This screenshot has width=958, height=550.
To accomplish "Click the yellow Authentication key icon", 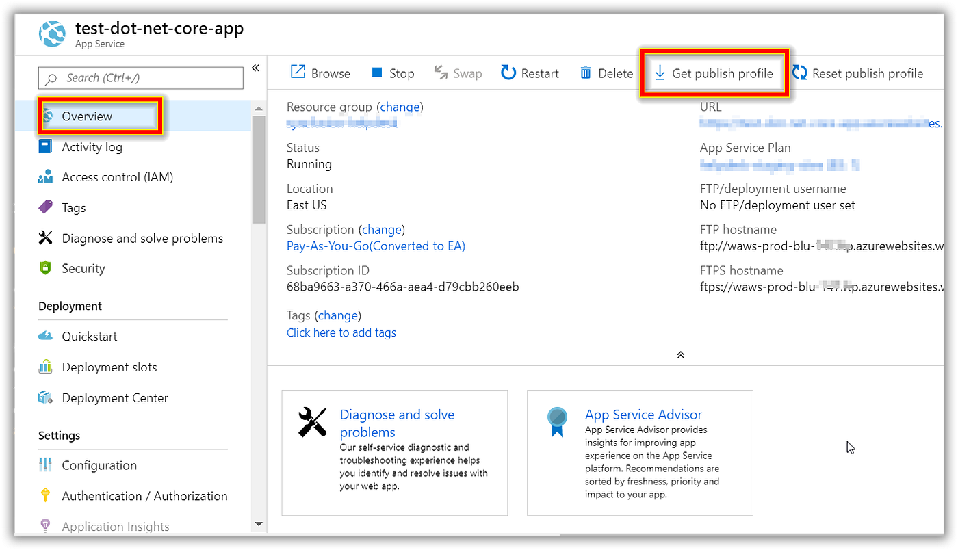I will pyautogui.click(x=45, y=495).
